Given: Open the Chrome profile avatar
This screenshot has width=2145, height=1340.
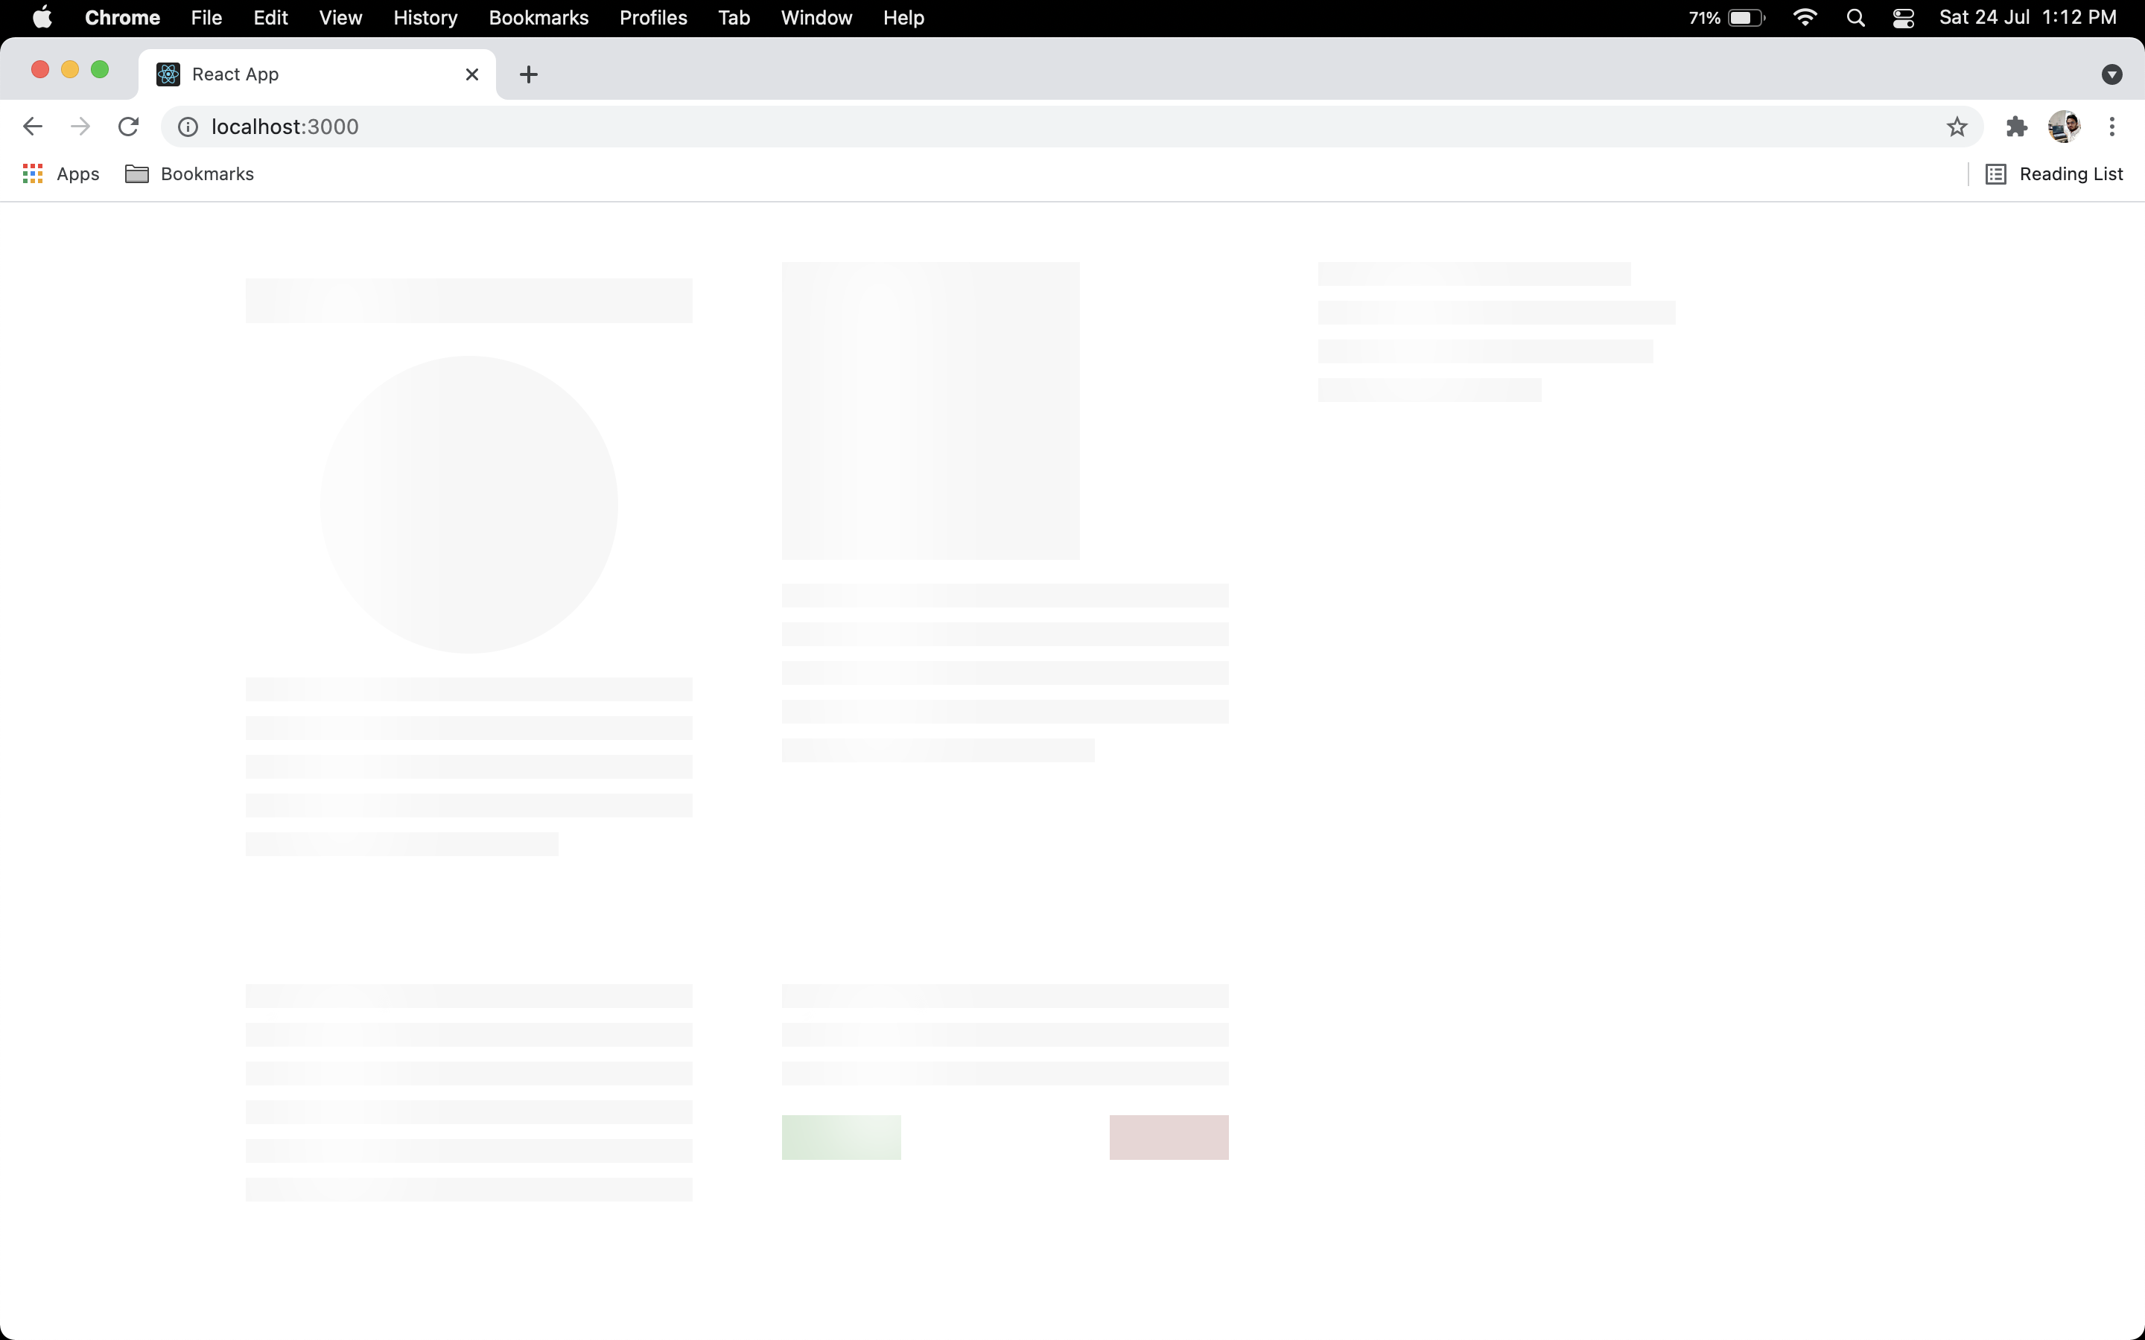Looking at the screenshot, I should pos(2064,127).
